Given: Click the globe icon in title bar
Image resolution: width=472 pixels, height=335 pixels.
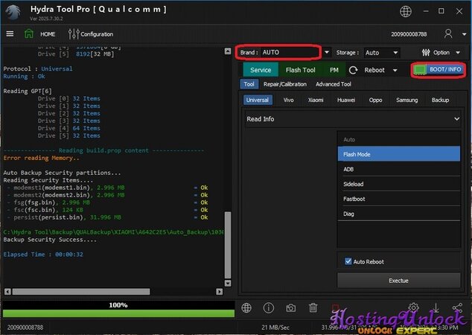Looking at the screenshot, I should click(x=405, y=11).
